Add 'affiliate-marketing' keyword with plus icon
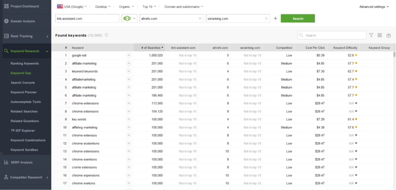This screenshot has width=396, height=190. (x=129, y=63)
